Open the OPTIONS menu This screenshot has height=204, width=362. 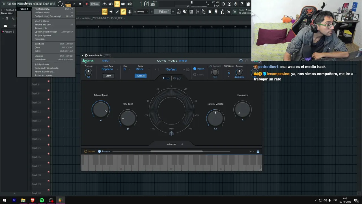[x=38, y=4]
